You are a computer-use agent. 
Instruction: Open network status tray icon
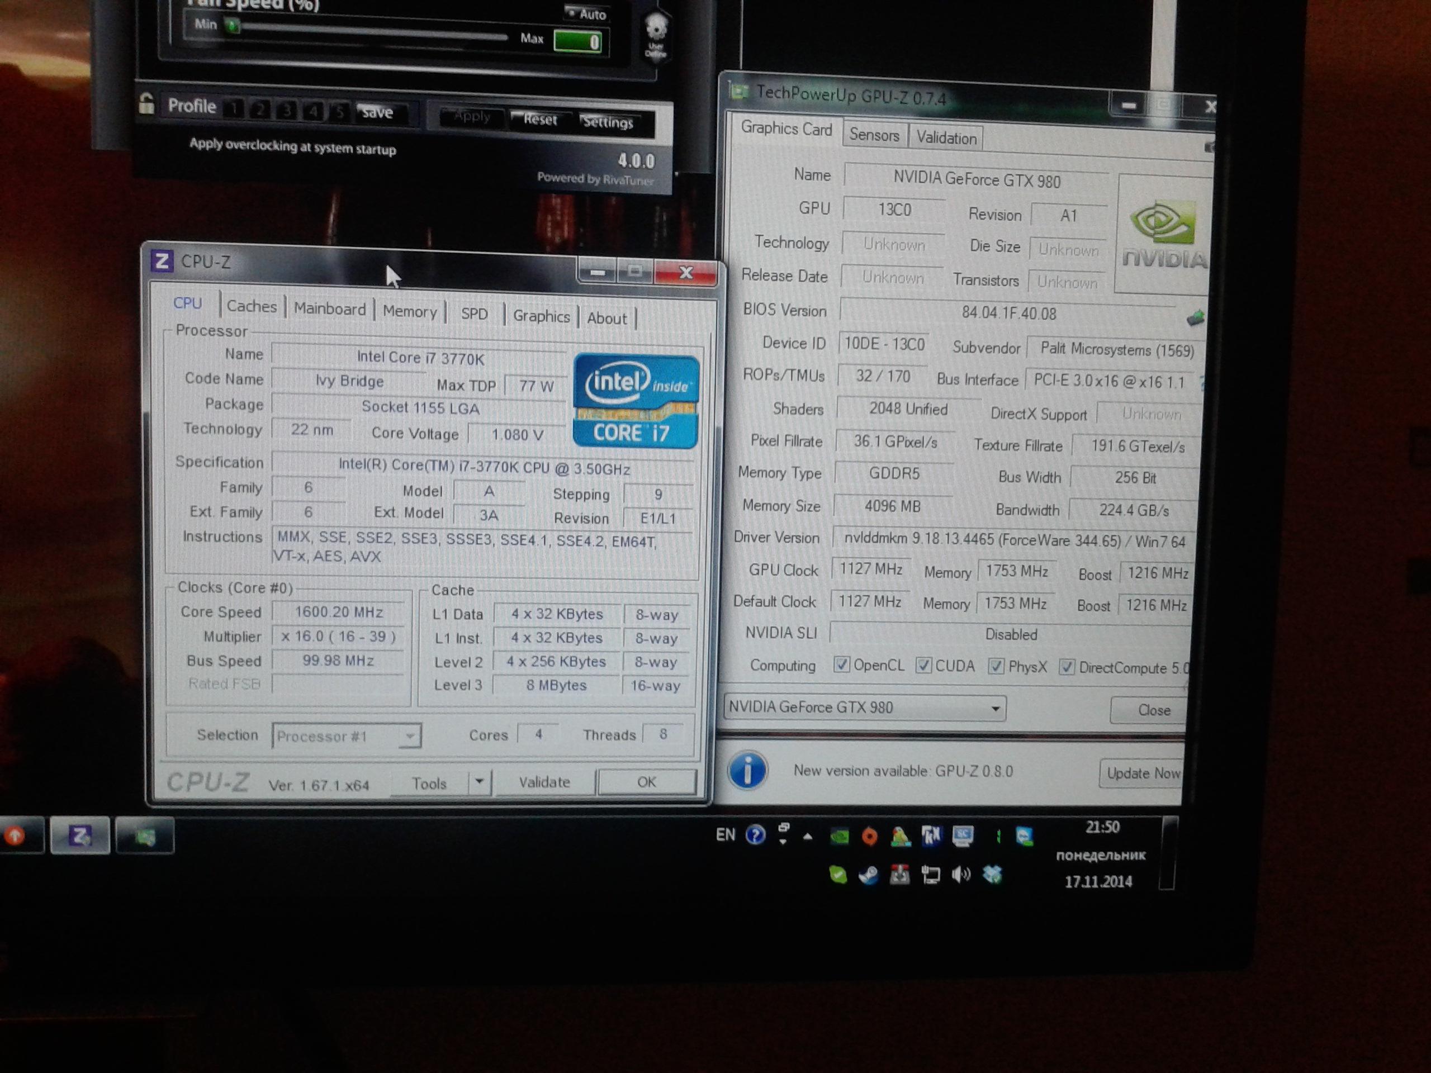point(930,875)
